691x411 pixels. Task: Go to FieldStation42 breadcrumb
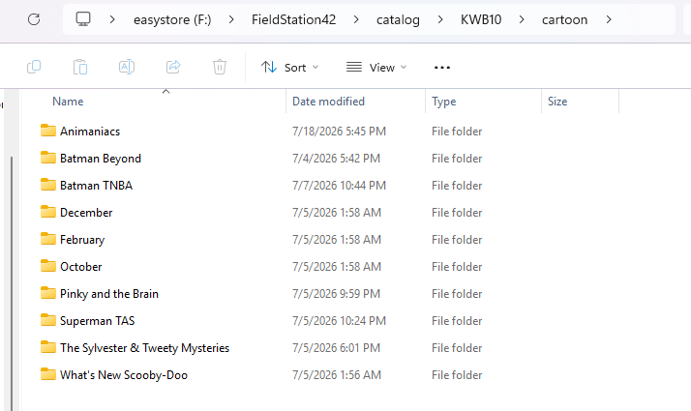point(293,19)
